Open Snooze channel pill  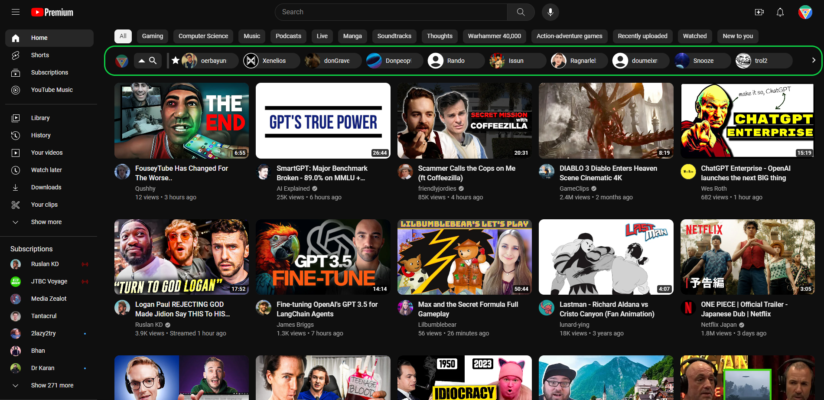pos(703,61)
